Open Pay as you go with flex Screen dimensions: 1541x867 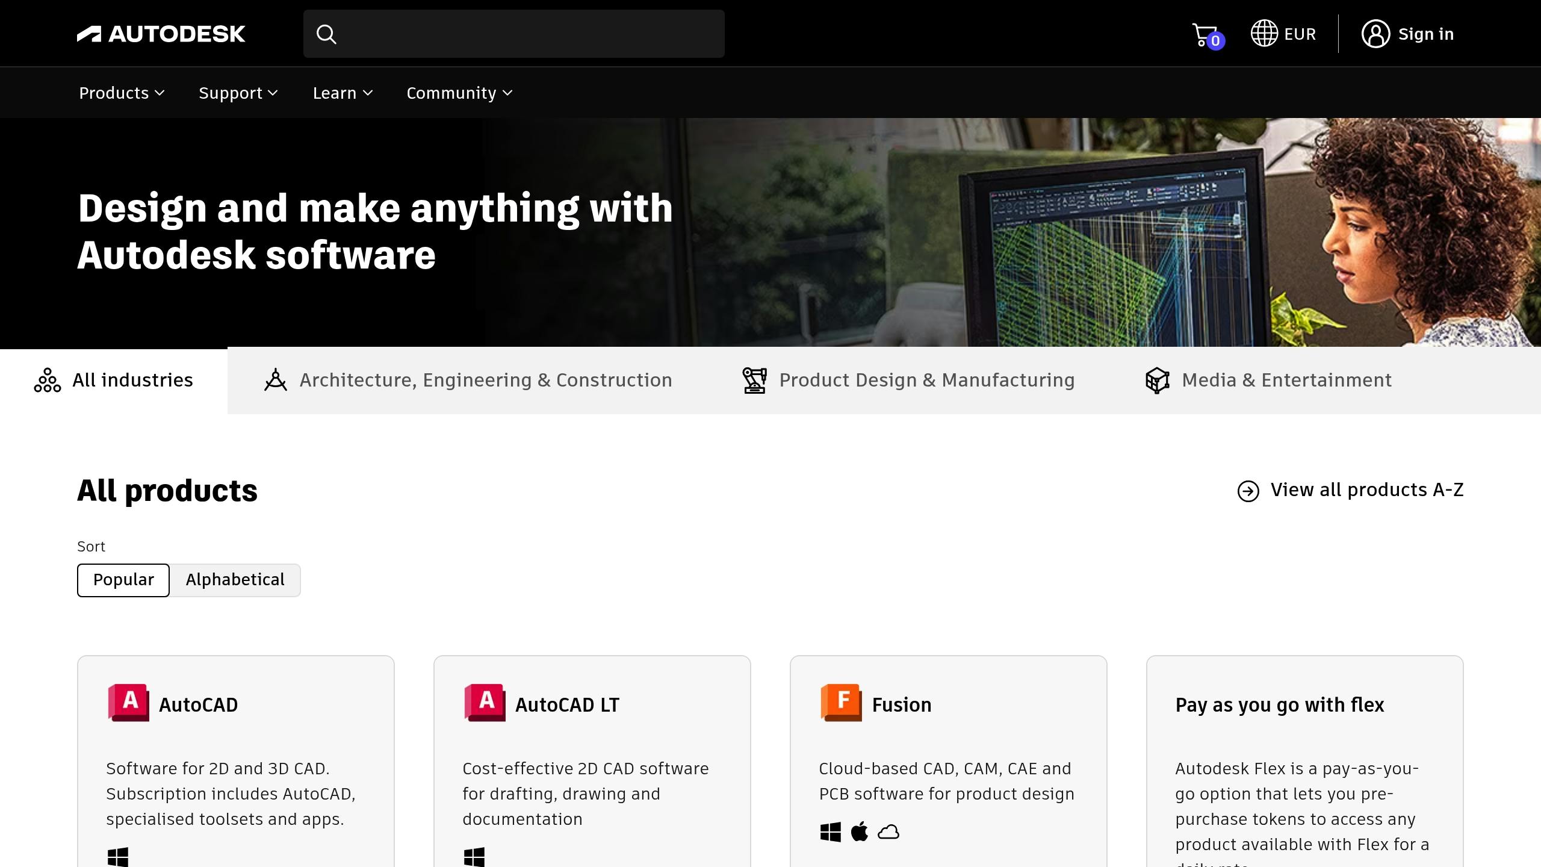(1280, 705)
